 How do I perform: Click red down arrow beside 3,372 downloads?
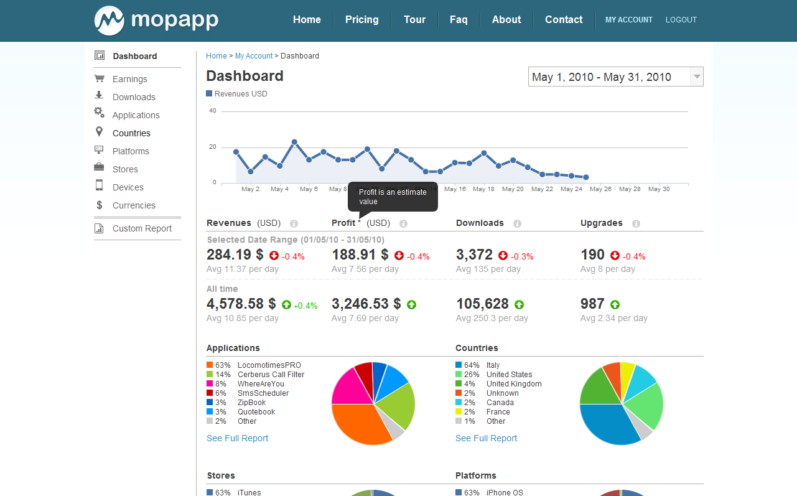coord(503,255)
